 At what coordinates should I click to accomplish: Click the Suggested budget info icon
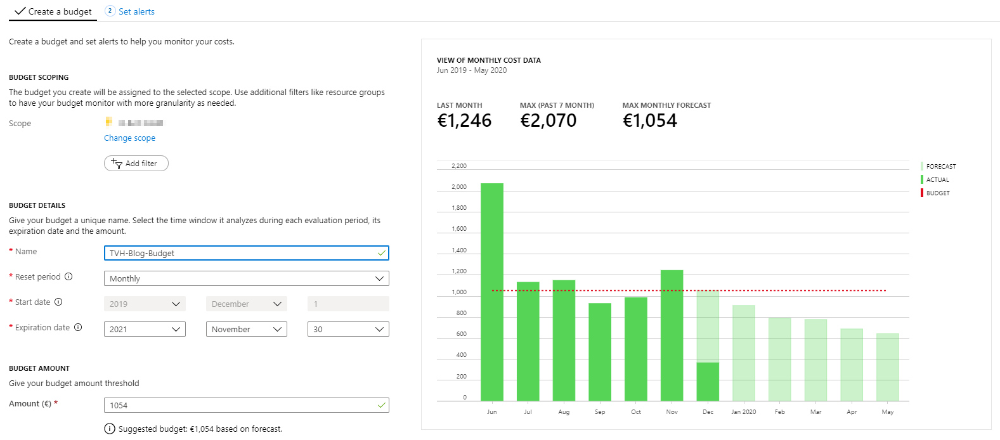click(x=109, y=429)
